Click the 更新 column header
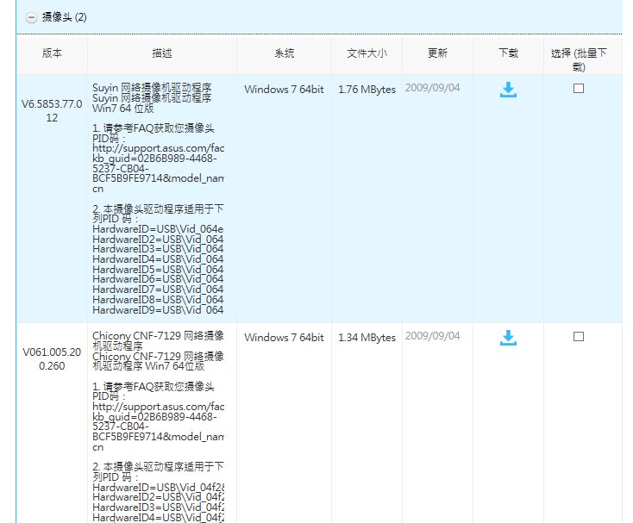This screenshot has width=633, height=523. 437,53
